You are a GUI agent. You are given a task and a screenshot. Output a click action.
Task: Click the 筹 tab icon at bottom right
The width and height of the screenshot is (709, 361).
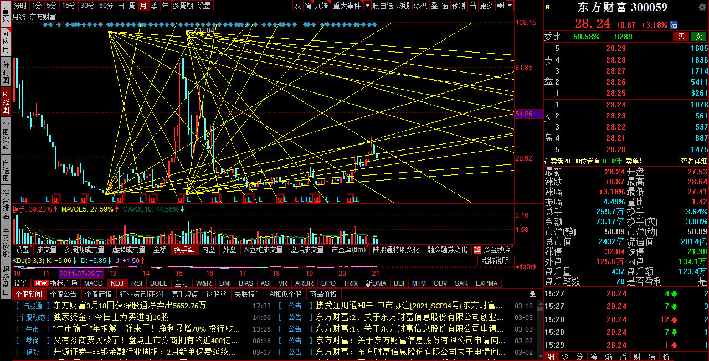(593, 356)
